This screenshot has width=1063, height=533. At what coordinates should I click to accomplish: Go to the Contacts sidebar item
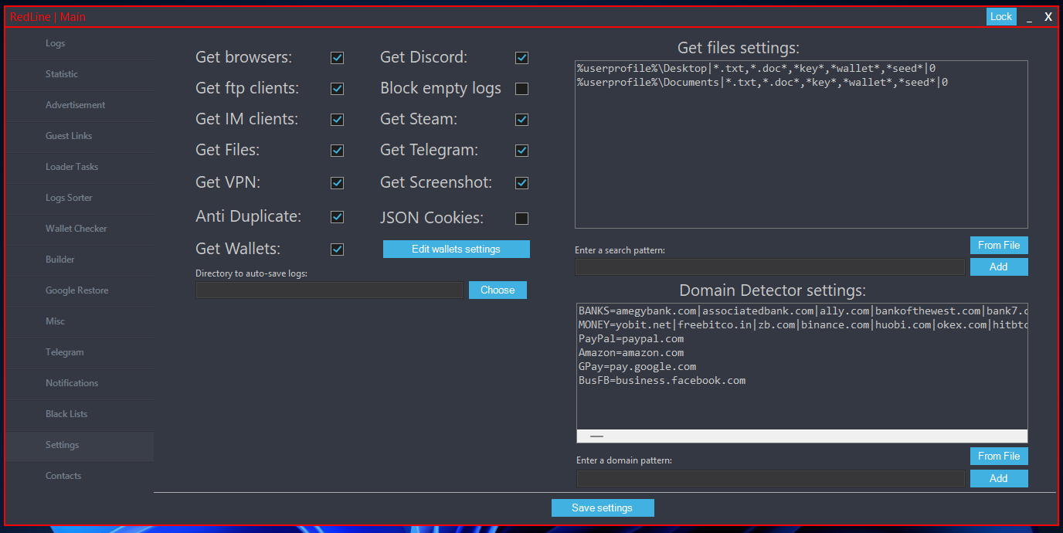click(63, 476)
